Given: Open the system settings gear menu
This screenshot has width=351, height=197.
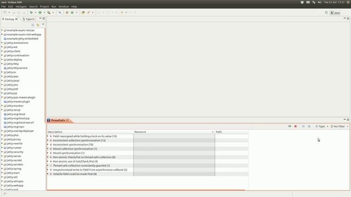Looking at the screenshot, I should point(348,2).
